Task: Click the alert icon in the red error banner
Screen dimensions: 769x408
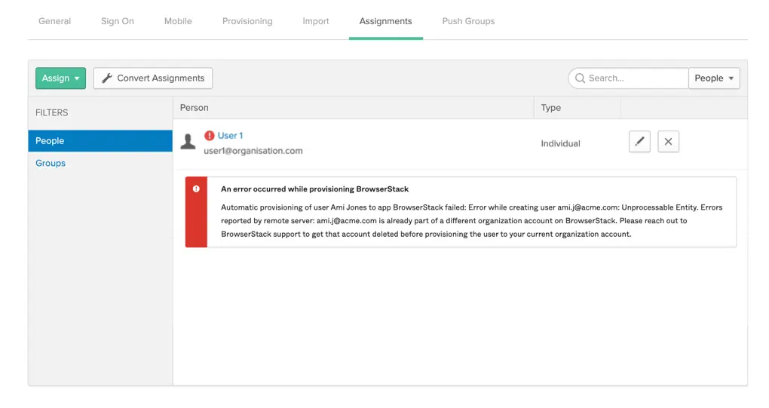Action: 196,189
